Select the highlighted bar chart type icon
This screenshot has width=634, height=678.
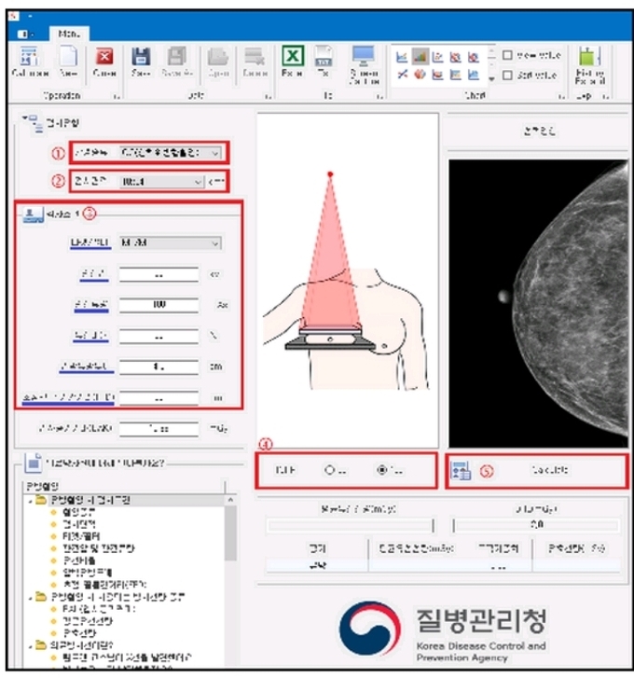pos(420,56)
